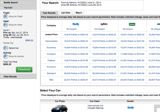Select the Intermediate car class row
This screenshot has height=112, width=160.
[x=51, y=41]
